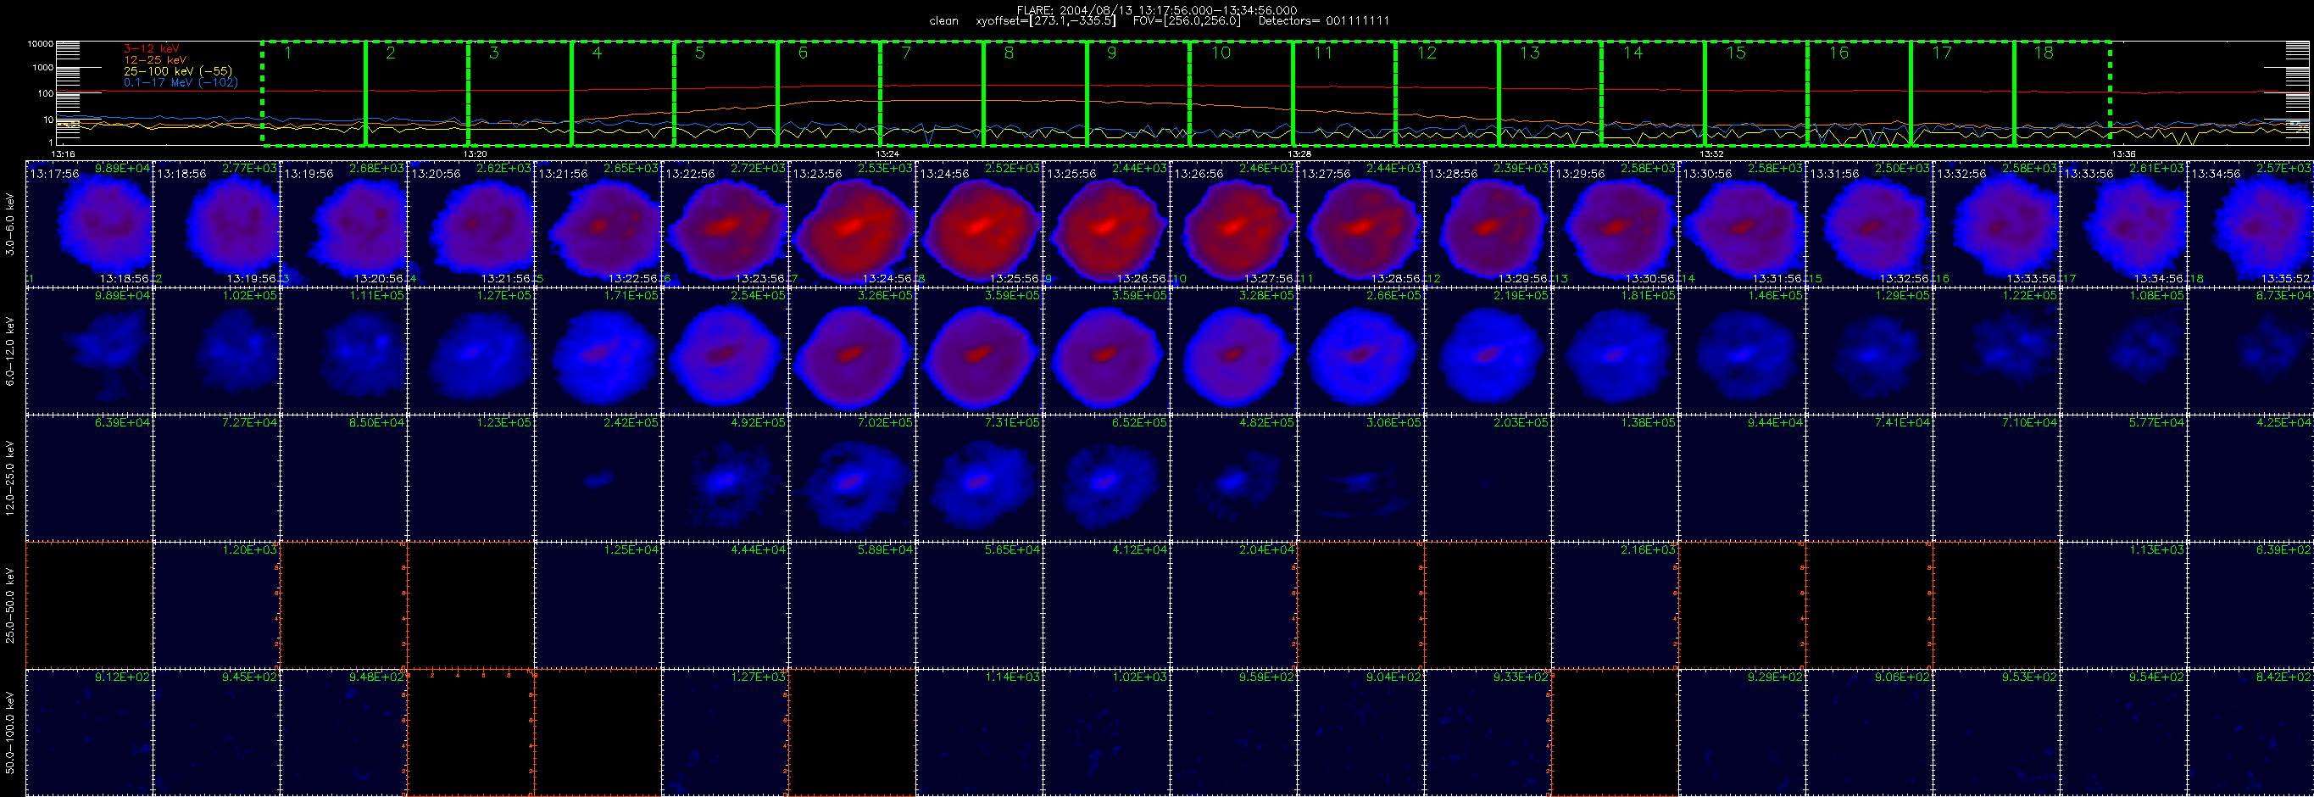Select interval 15 in the lightcurve timeline
Image resolution: width=2314 pixels, height=797 pixels.
tap(1756, 92)
